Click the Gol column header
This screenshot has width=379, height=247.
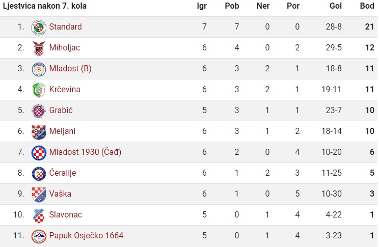coord(336,6)
